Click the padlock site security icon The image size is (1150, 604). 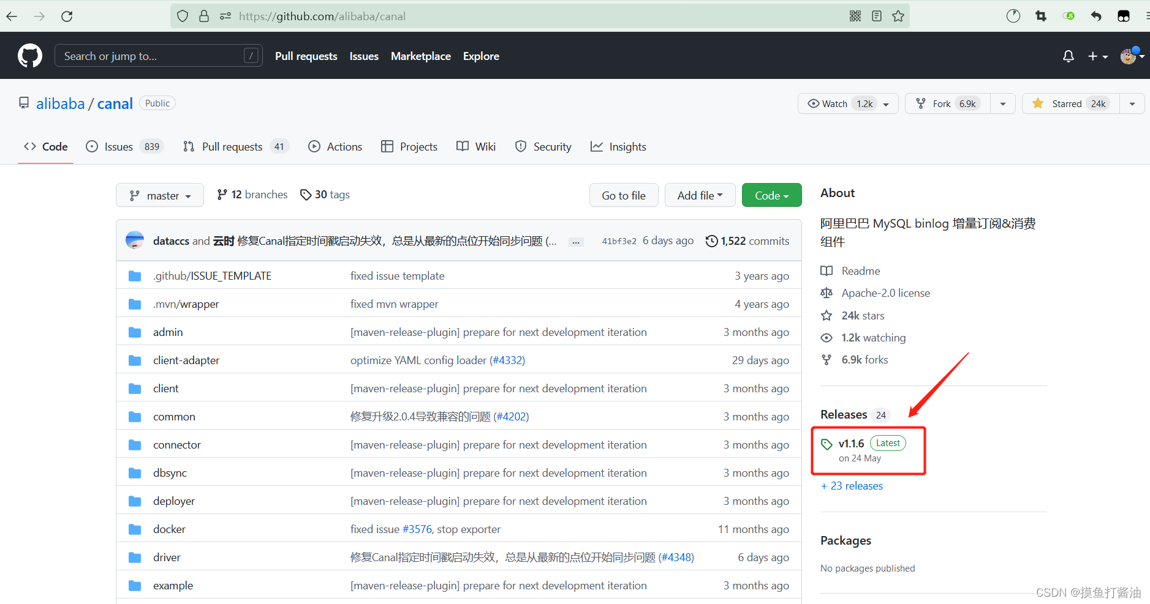tap(204, 17)
